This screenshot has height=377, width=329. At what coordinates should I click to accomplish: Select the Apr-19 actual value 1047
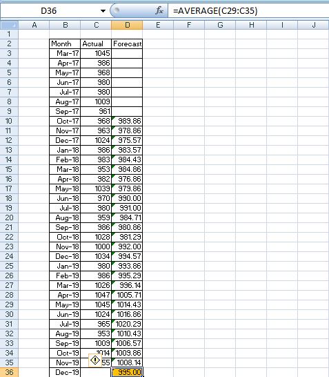(96, 295)
